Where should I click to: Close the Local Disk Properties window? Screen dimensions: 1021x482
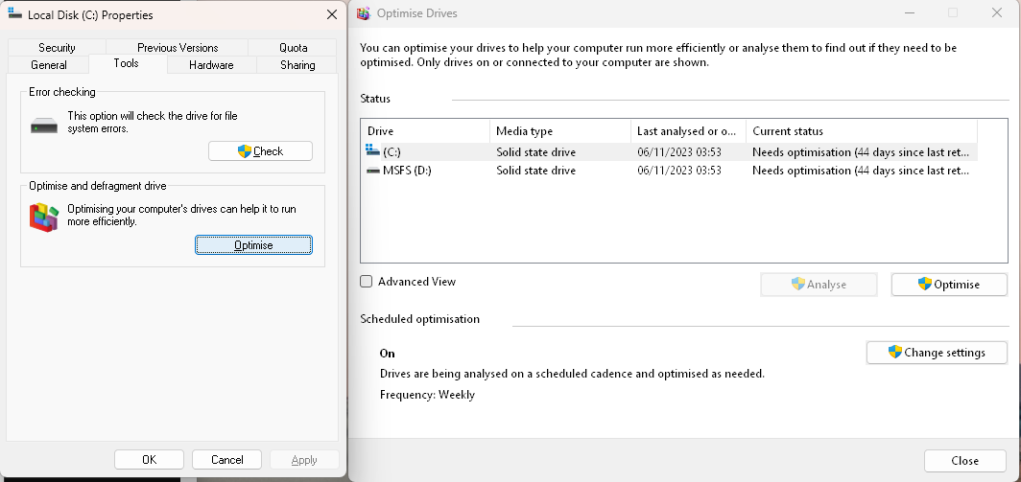point(332,14)
